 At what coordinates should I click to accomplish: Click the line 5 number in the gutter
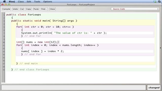4,27
